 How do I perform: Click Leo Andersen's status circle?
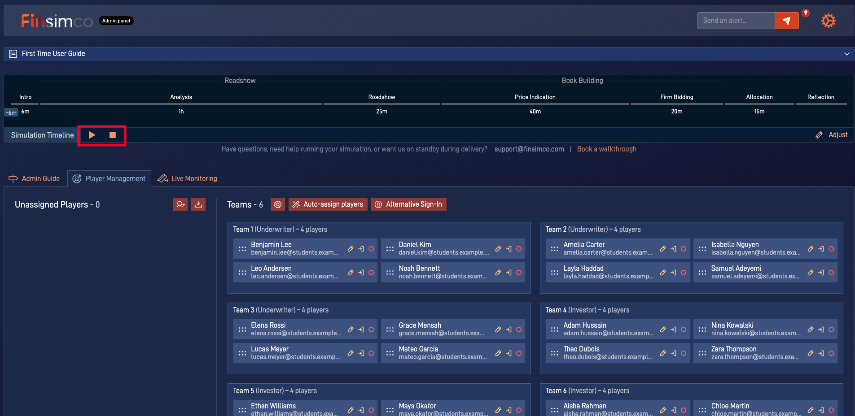371,273
